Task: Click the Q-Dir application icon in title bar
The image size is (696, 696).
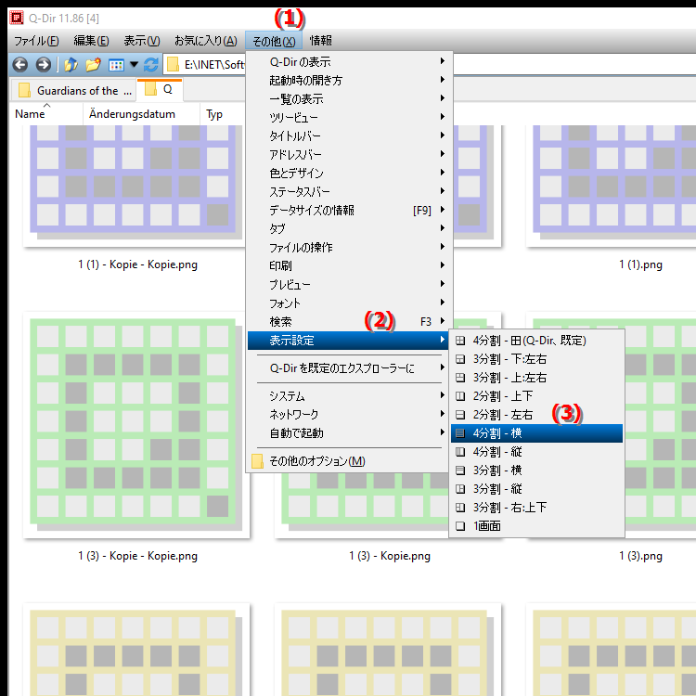Action: click(17, 18)
